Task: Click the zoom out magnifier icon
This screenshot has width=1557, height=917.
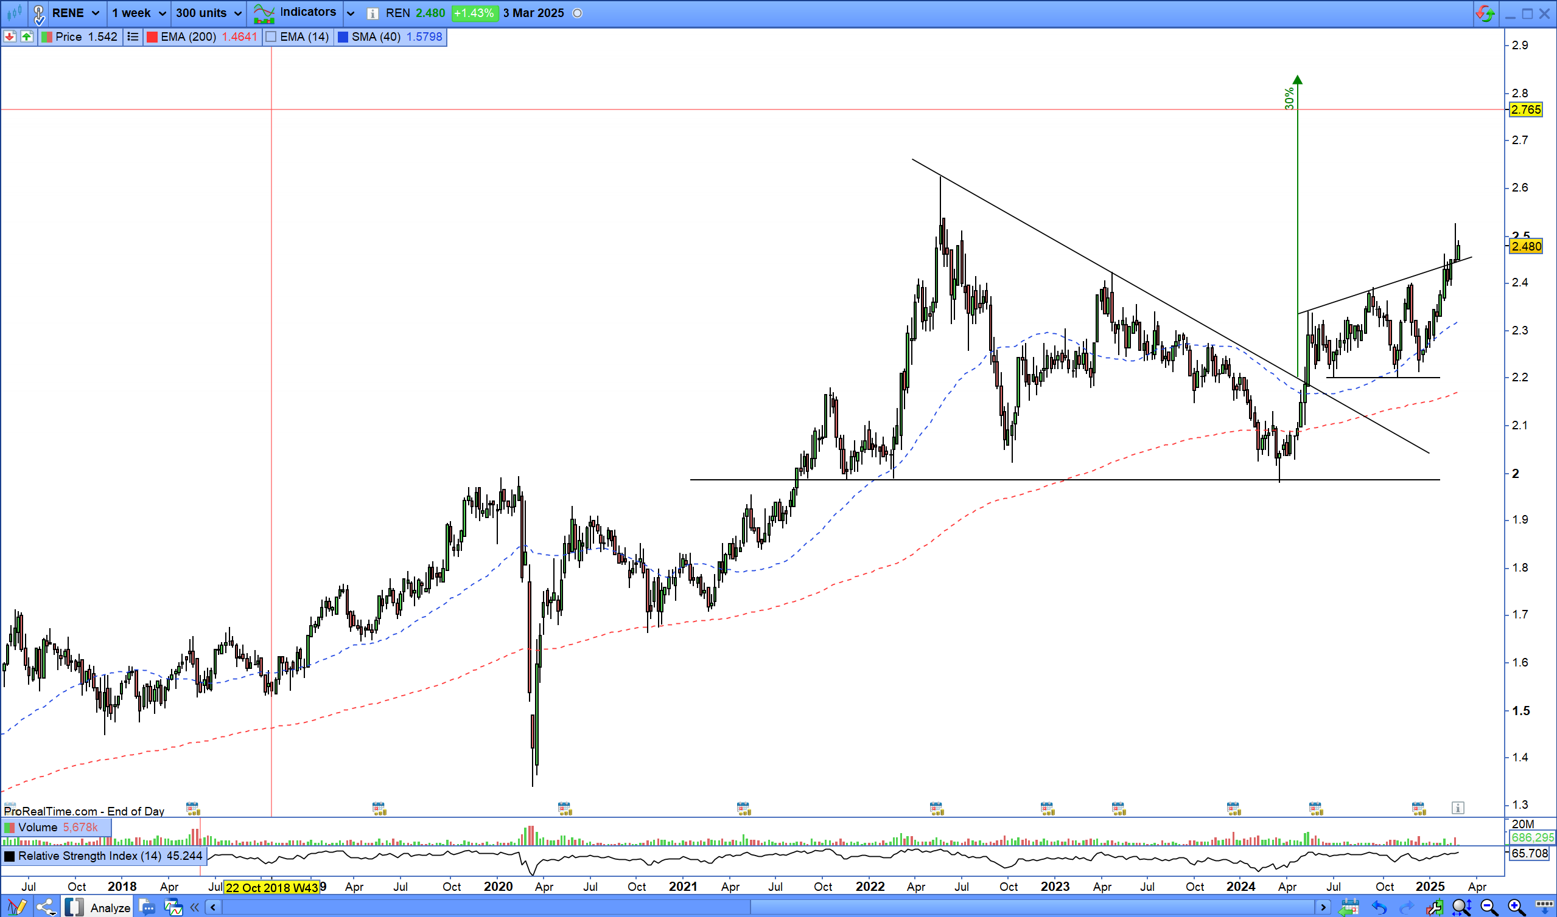Action: [x=1489, y=907]
